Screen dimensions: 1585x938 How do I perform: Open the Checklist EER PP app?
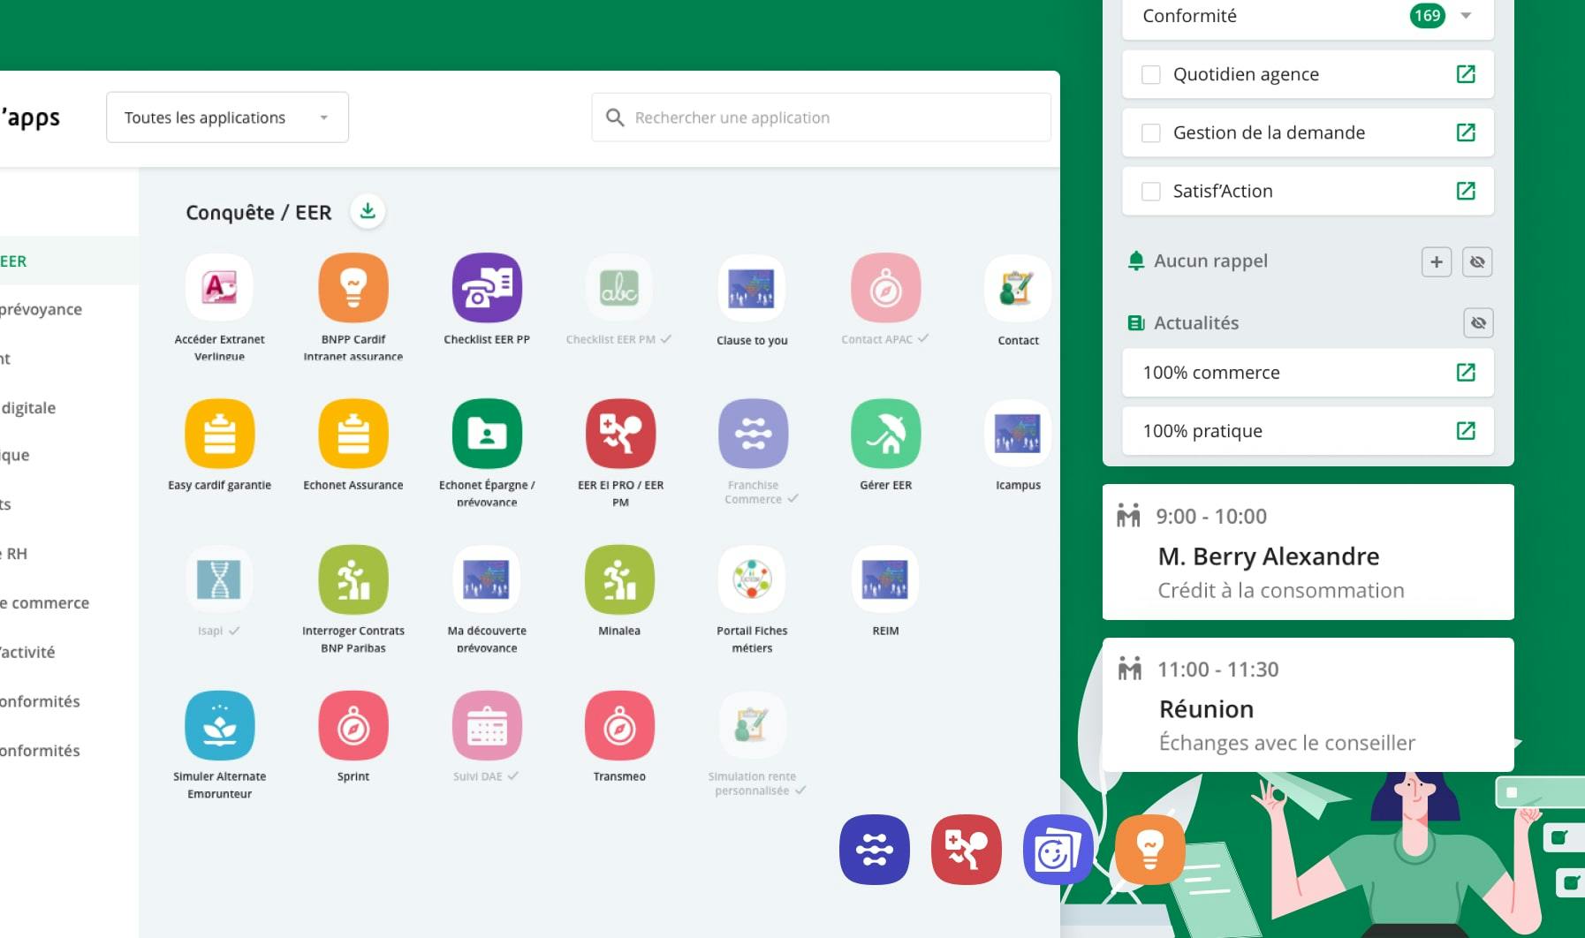point(487,288)
